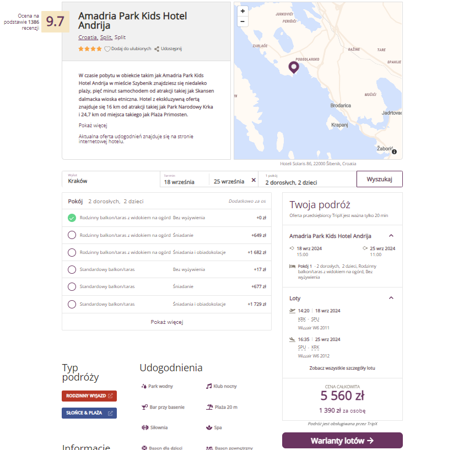Zoom in on the map
Viewport: 453px width, 450px height.
(242, 11)
